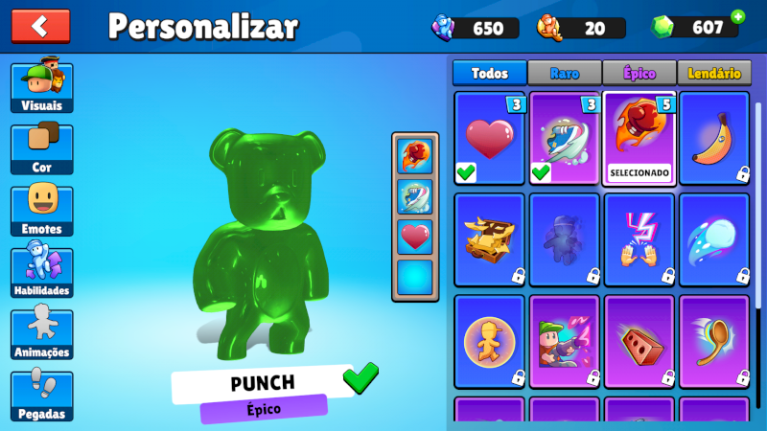767x431 pixels.
Task: Open the Emotes category
Action: tap(41, 210)
